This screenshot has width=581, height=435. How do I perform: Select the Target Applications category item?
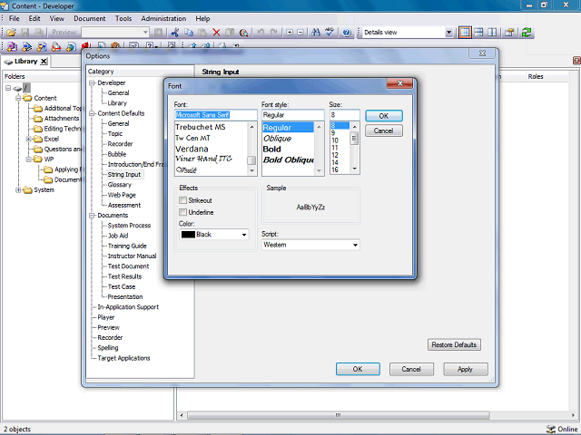[123, 359]
